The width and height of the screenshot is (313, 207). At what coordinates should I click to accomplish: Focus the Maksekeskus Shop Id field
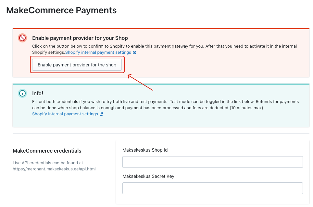212,162
